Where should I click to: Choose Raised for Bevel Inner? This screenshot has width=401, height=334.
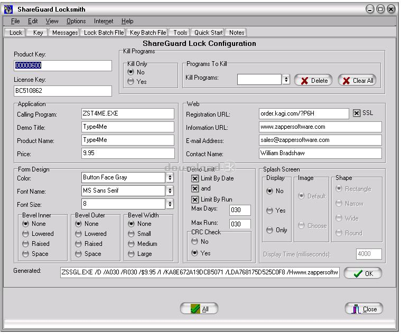(25, 244)
